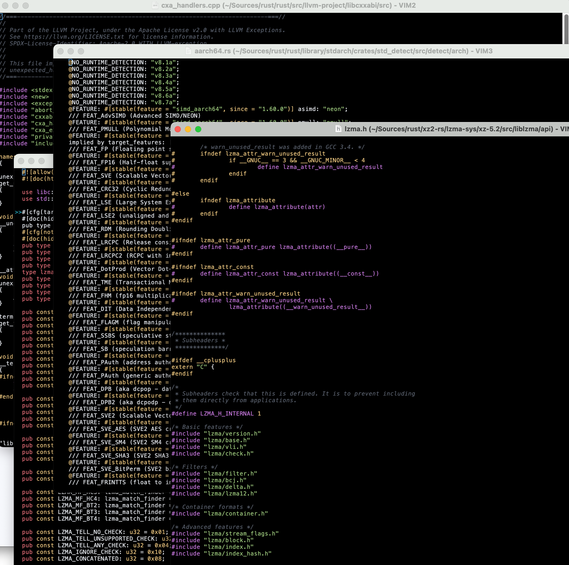The image size is (569, 565).
Task: Maximize the lzma.h window with green button
Action: 198,129
